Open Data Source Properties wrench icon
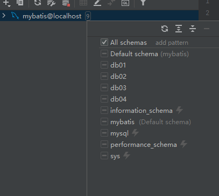The image size is (219, 196). [x=51, y=3]
